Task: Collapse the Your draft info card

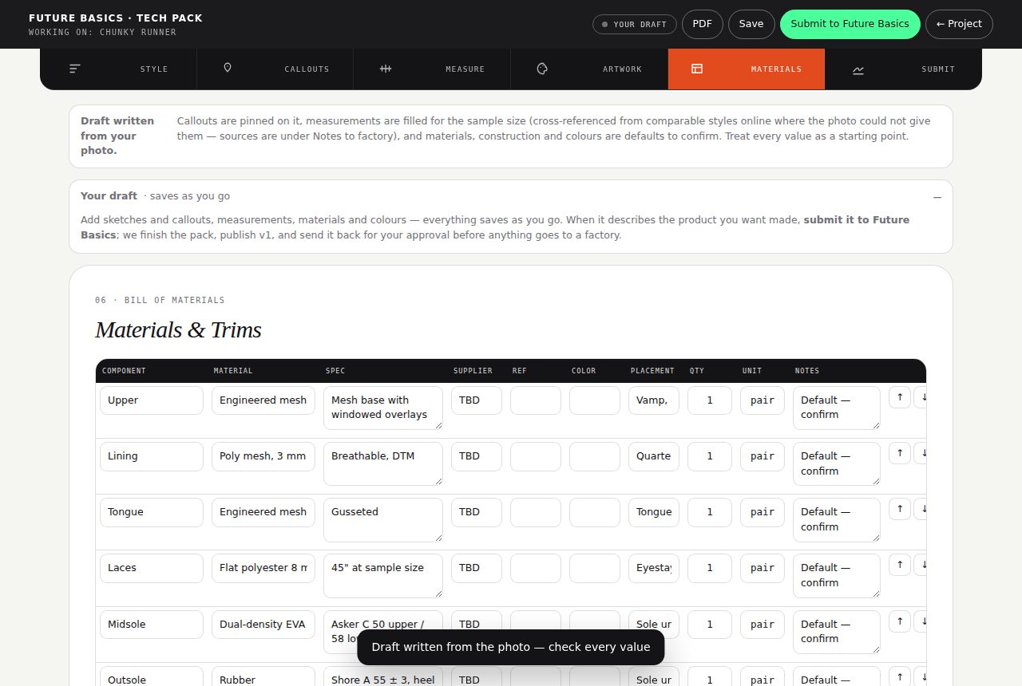Action: tap(937, 196)
